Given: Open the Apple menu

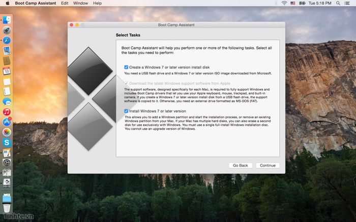Looking at the screenshot, I should click(8, 3).
